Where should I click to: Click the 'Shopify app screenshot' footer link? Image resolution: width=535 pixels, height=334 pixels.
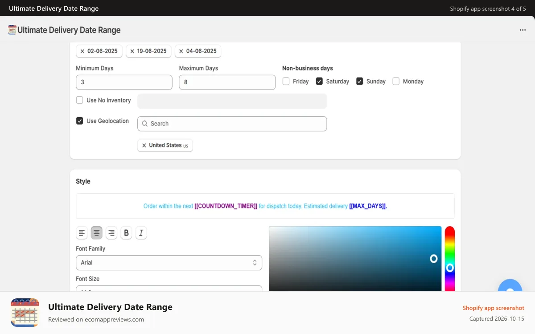(494, 308)
